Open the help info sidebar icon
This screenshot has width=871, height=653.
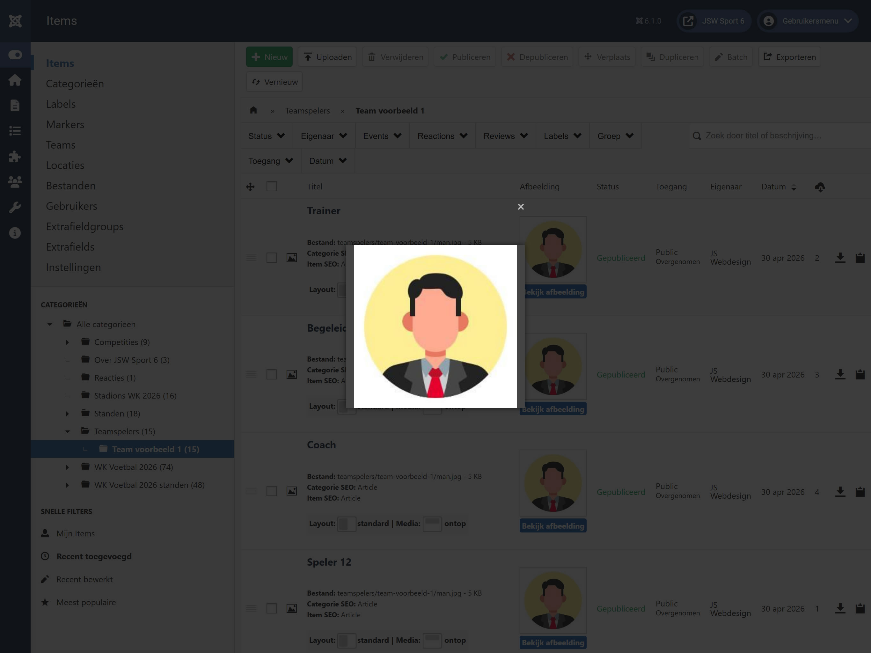tap(15, 233)
